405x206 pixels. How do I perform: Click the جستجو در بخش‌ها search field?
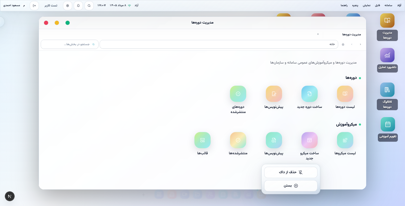coord(70,44)
